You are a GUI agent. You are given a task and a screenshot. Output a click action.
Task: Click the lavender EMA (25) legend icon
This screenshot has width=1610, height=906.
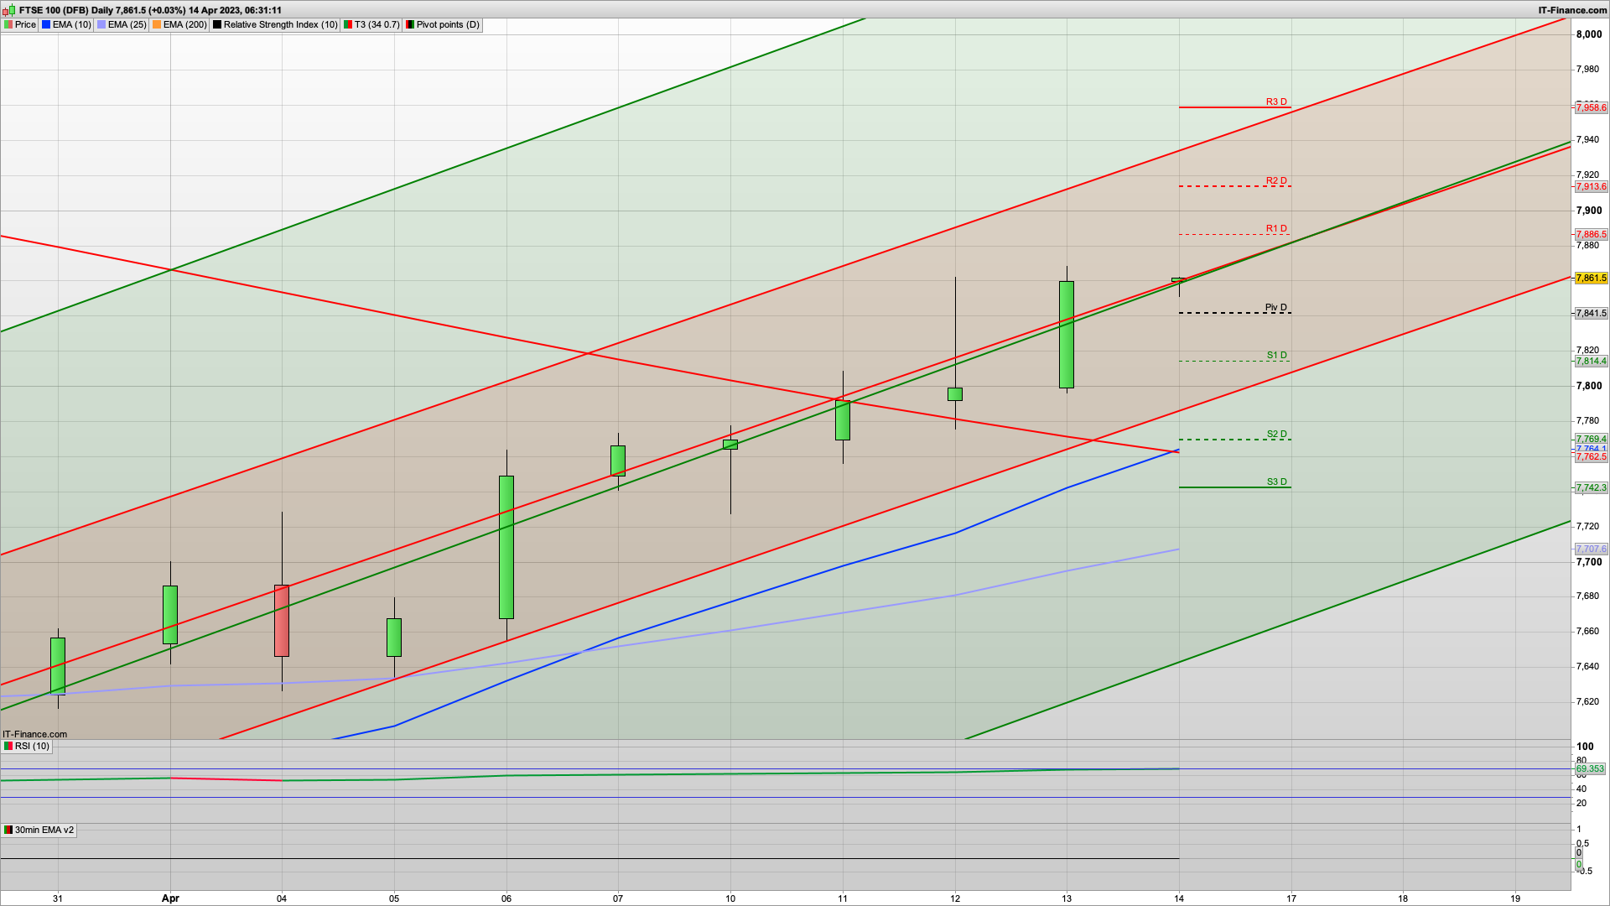[x=101, y=24]
